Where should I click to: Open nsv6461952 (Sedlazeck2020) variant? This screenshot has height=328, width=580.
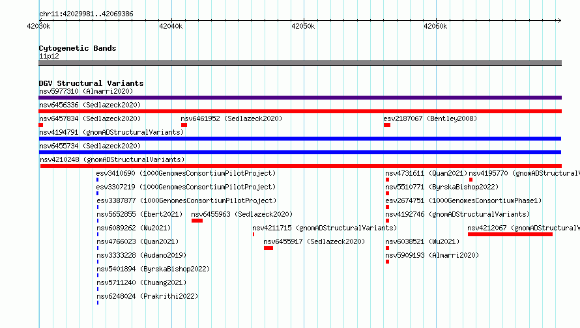pyautogui.click(x=231, y=118)
